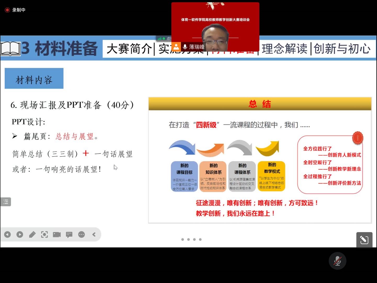Advance to the next slide
This screenshot has height=283, width=377.
pos(20,235)
